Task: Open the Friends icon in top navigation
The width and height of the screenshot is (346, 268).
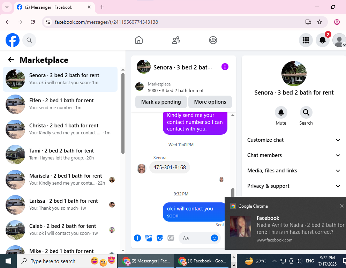Action: 176,40
